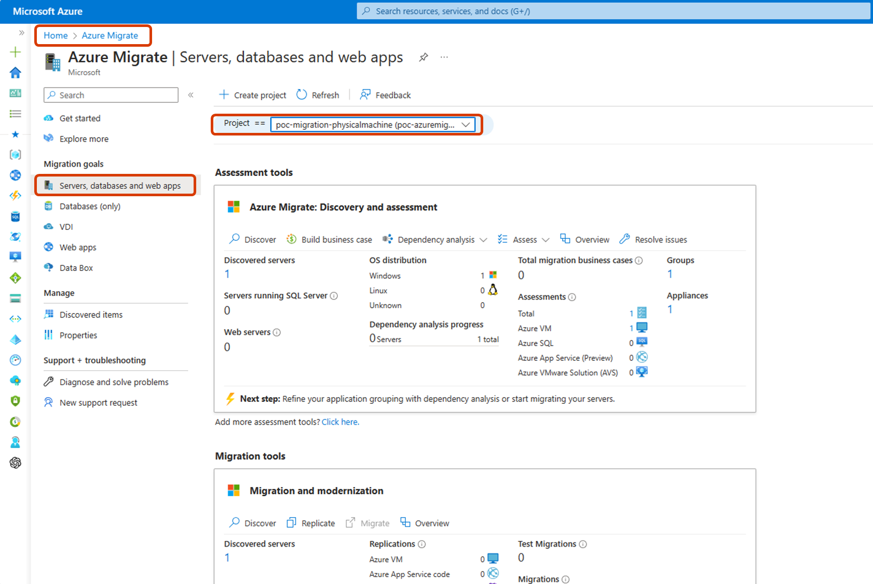Click the Create a resource plus icon
Image resolution: width=873 pixels, height=584 pixels.
tap(16, 52)
